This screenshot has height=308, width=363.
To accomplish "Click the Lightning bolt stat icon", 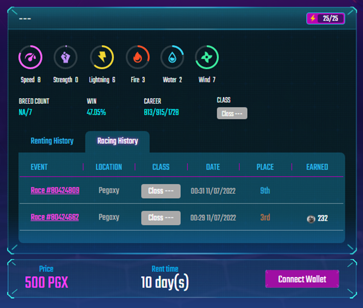I will (x=102, y=58).
